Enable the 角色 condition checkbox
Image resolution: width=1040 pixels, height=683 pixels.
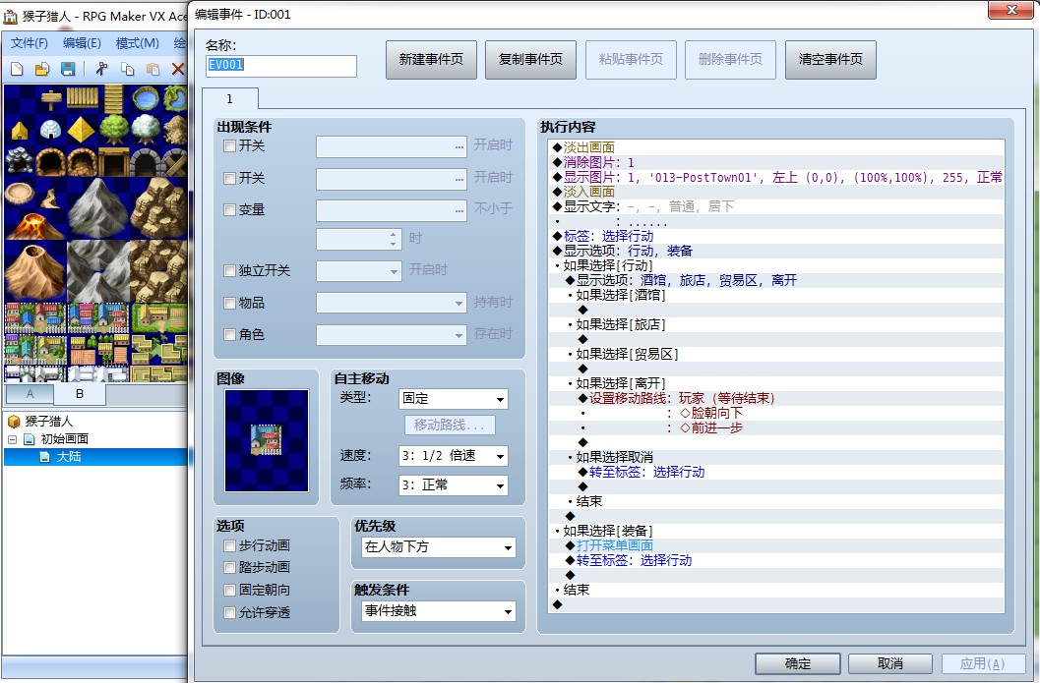coord(229,334)
